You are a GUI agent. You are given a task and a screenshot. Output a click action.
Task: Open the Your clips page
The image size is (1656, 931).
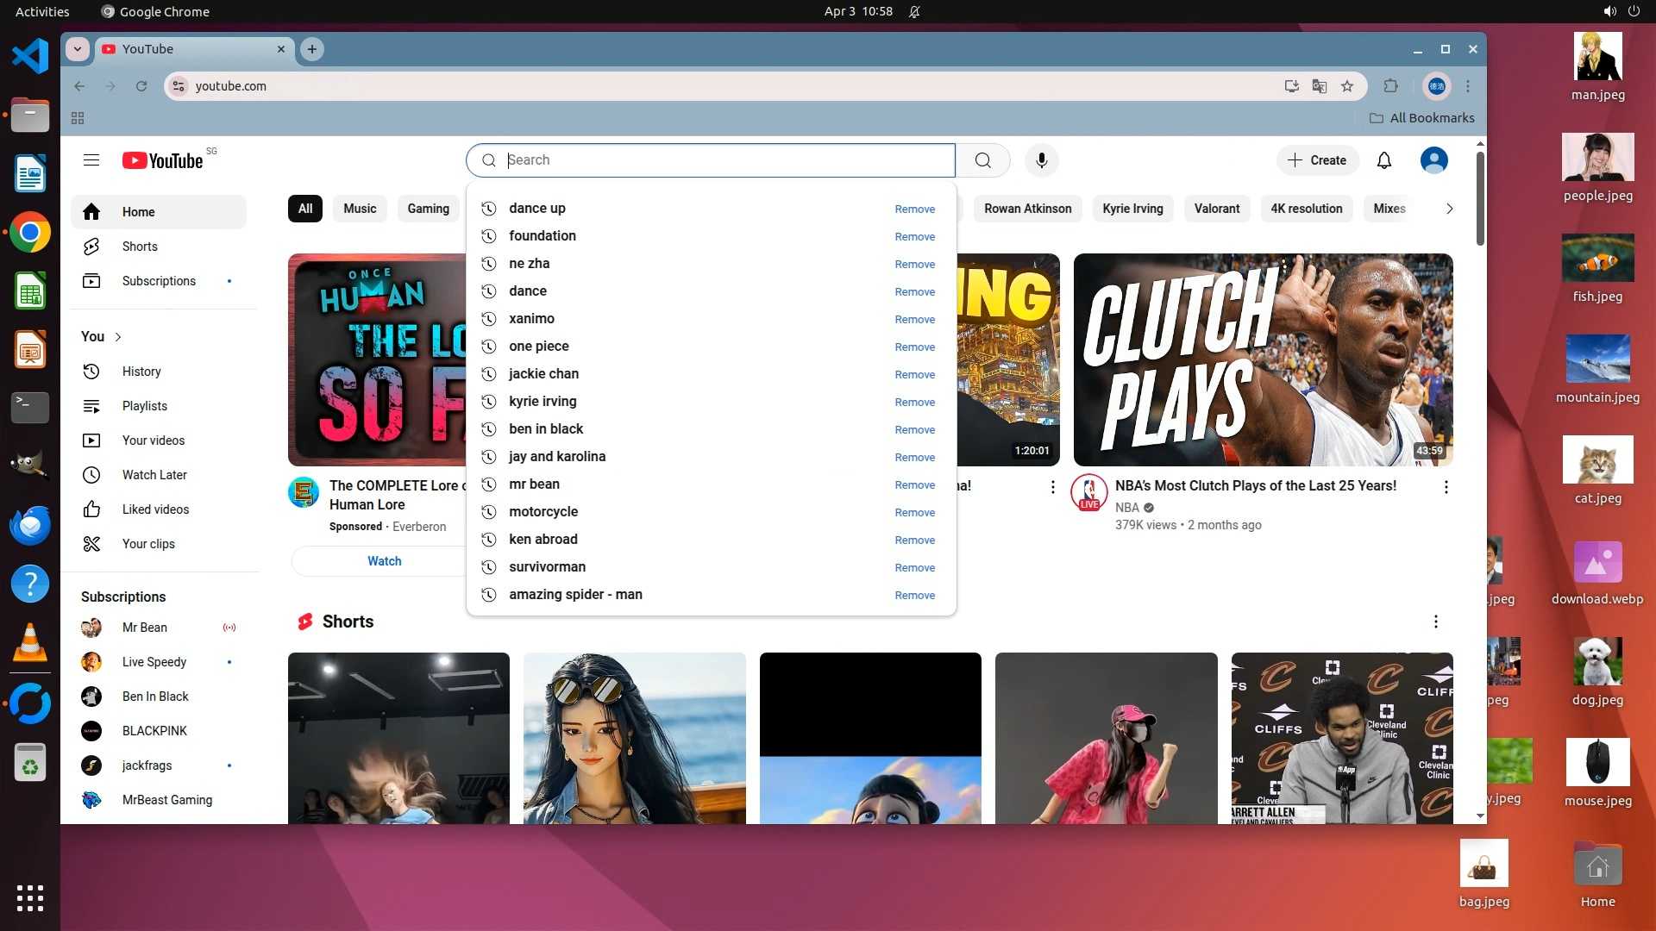(x=148, y=544)
